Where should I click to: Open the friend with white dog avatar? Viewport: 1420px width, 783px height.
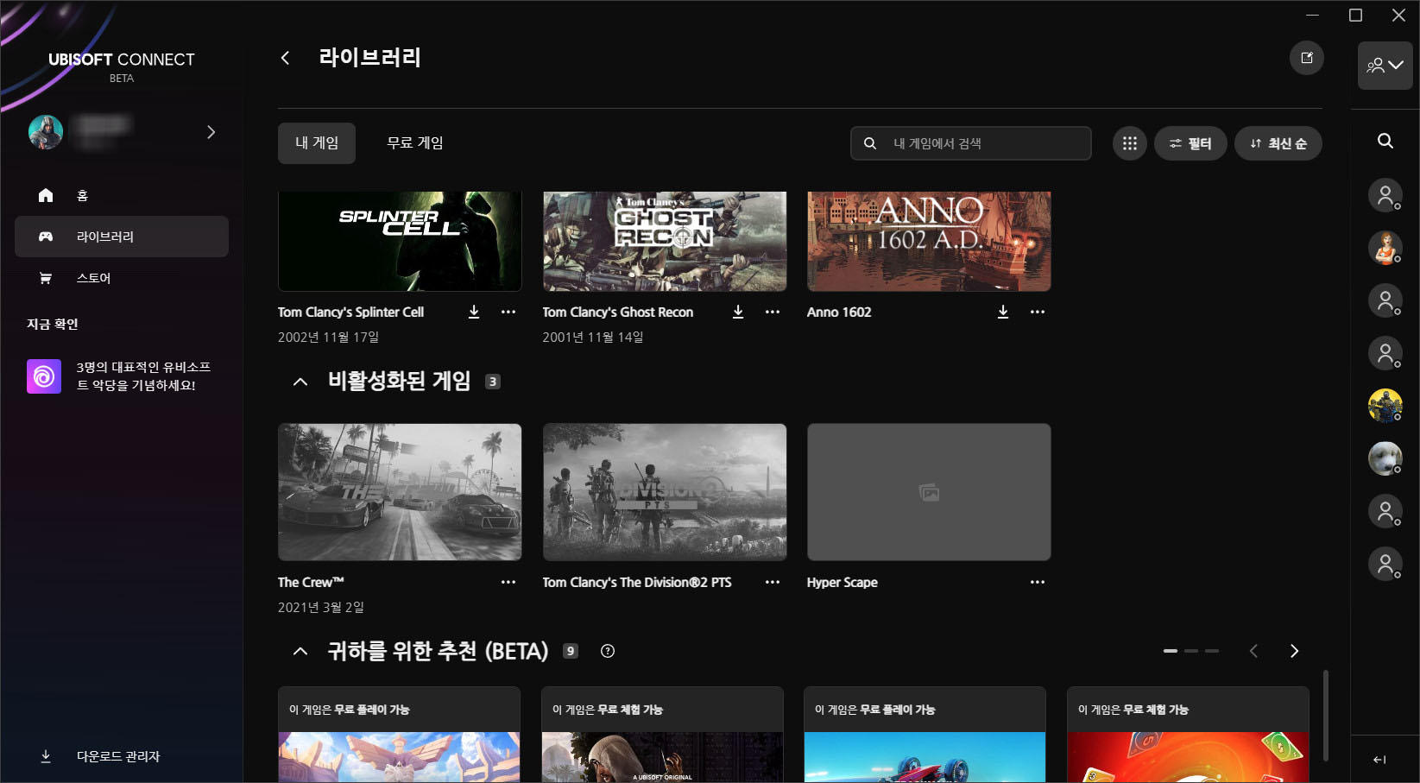[1385, 458]
